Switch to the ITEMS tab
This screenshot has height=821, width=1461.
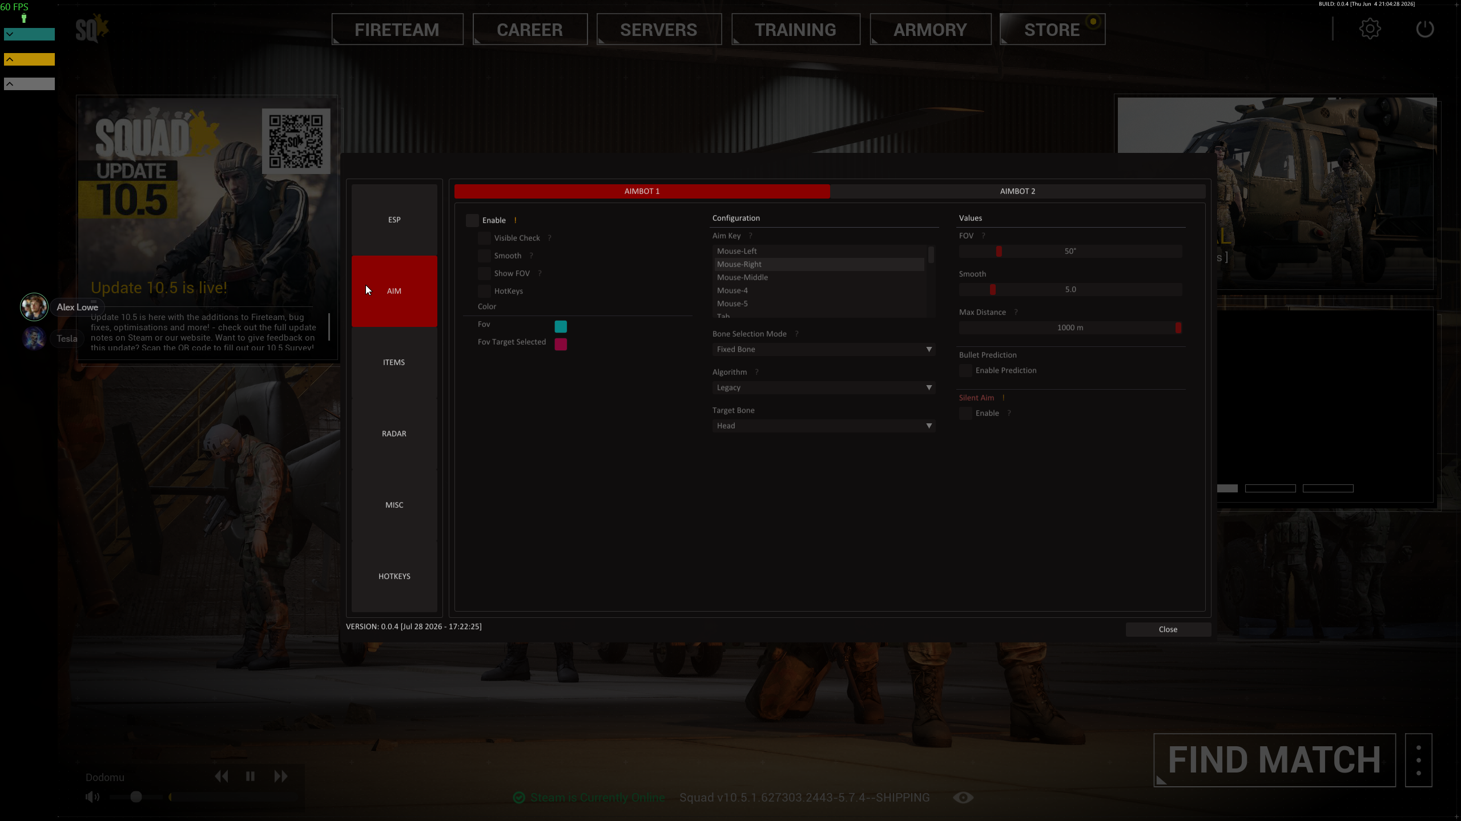[394, 362]
